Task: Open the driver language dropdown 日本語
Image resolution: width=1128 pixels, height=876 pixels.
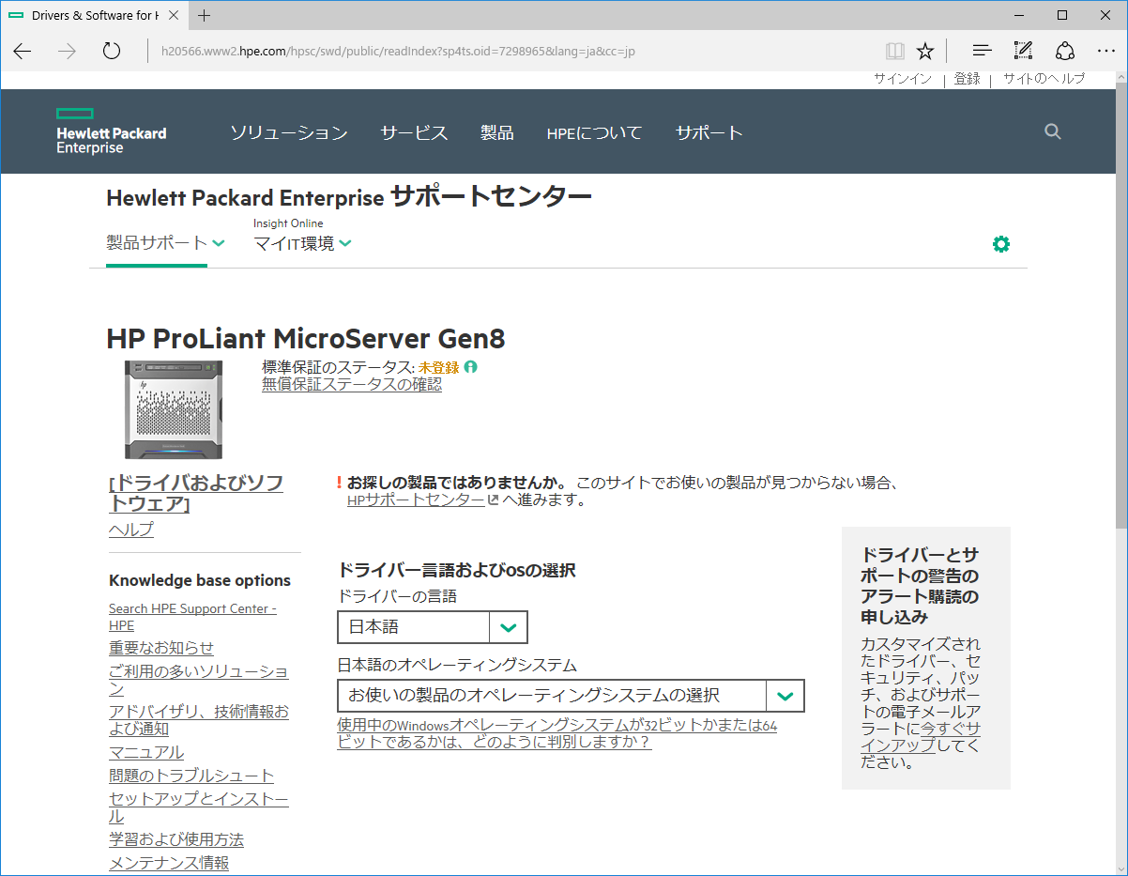Action: click(x=433, y=627)
